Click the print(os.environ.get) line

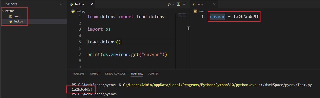pyautogui.click(x=127, y=54)
